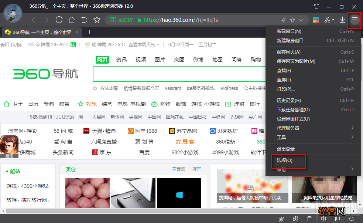Click the trash bin status bar icon
The width and height of the screenshot is (363, 223).
coord(309,219)
